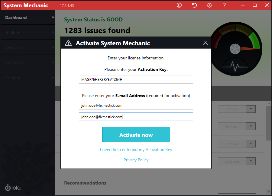Click the first e-mail address field

tap(136, 105)
